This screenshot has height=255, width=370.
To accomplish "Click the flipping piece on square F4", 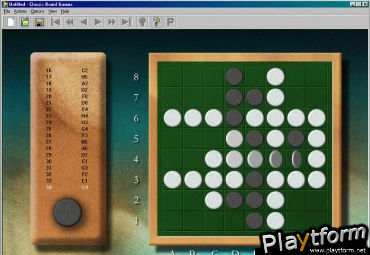I will pos(275,159).
